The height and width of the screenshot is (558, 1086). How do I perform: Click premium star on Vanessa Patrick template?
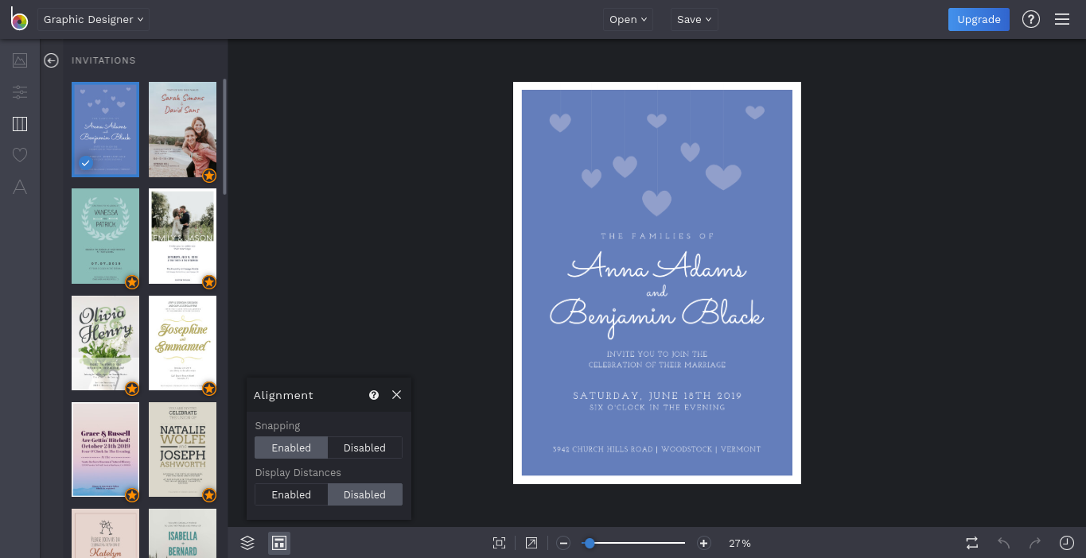coord(132,282)
